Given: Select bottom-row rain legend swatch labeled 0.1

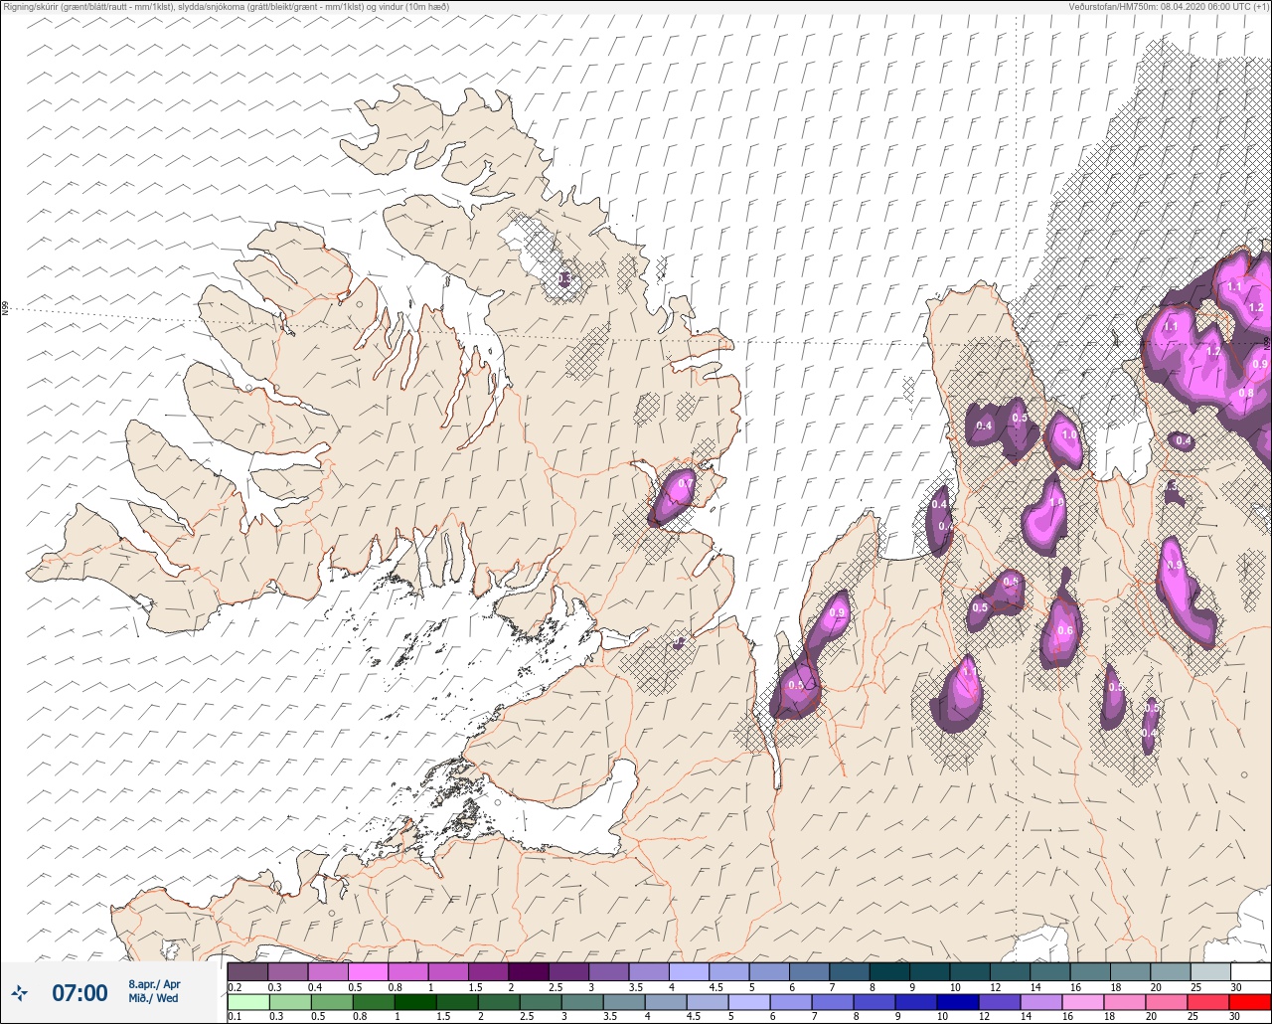Looking at the screenshot, I should click(x=248, y=1001).
